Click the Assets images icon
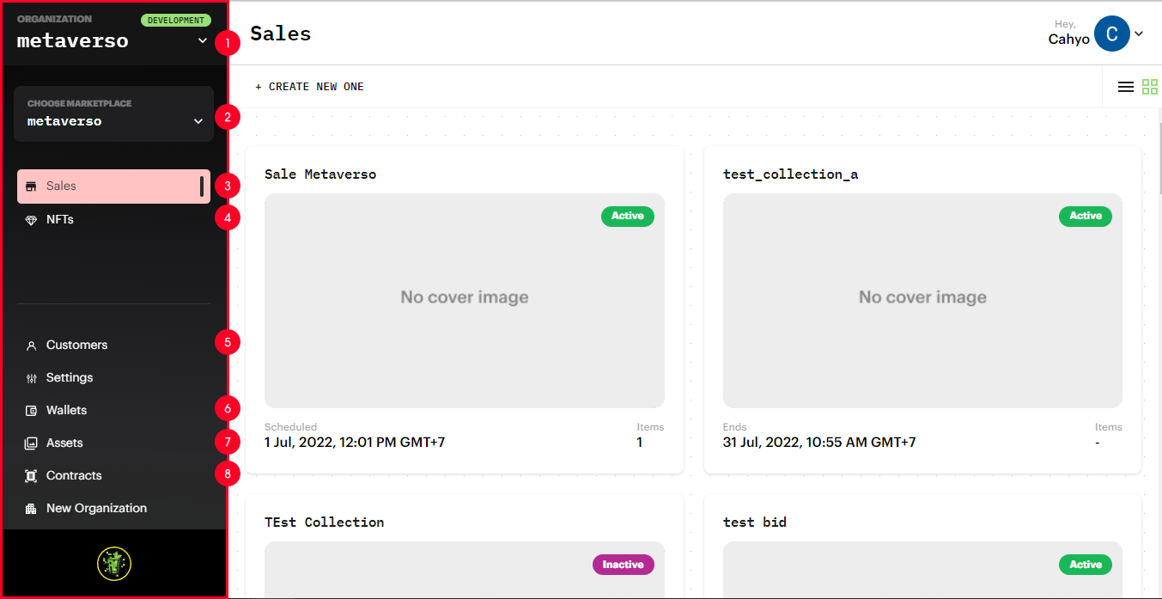 31,443
